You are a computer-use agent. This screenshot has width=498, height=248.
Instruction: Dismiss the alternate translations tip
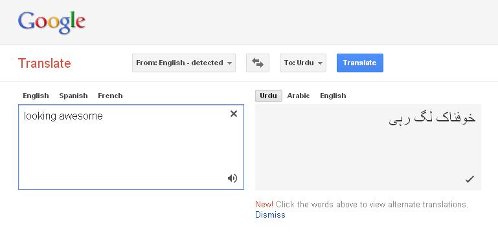[270, 215]
